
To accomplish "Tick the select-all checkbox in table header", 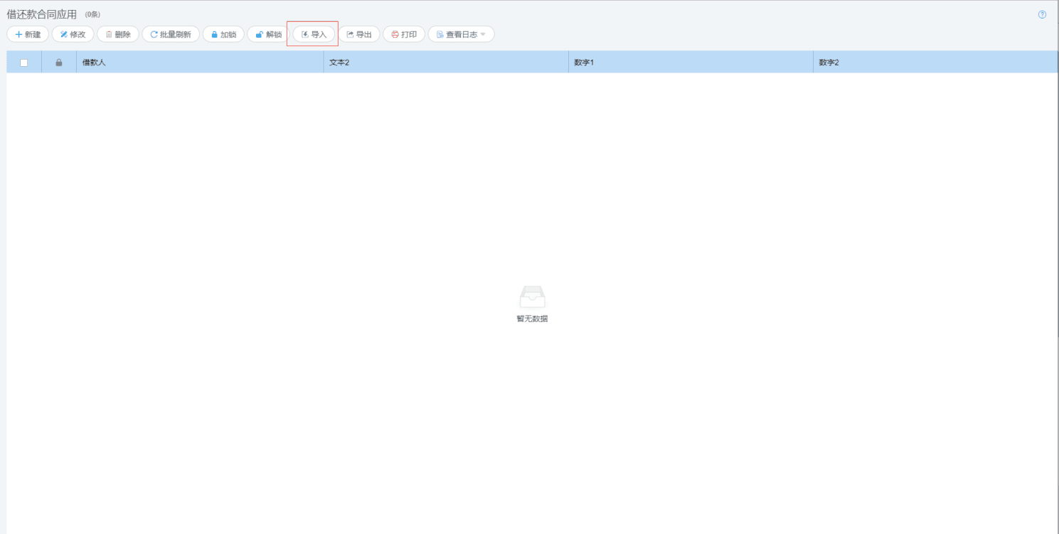I will (x=24, y=63).
